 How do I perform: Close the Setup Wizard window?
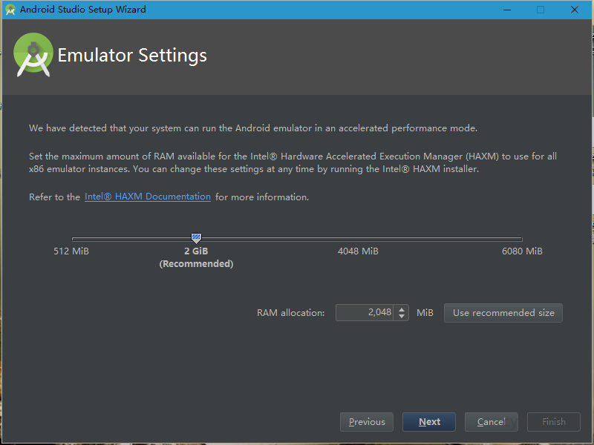(574, 10)
